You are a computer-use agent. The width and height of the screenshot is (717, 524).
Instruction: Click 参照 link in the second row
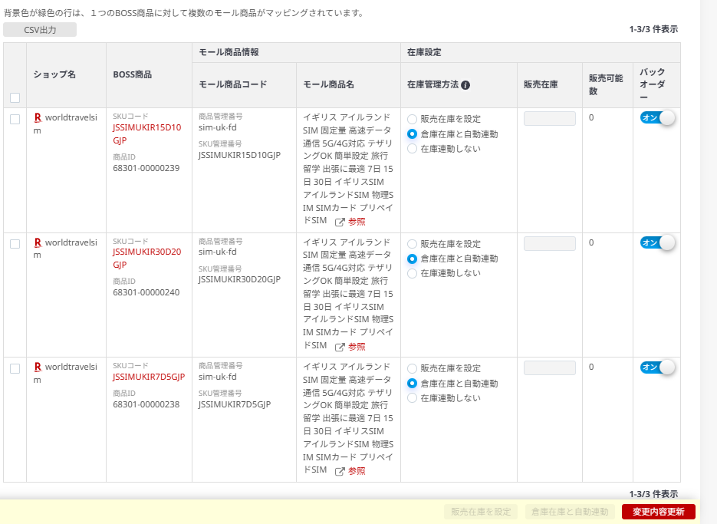click(x=357, y=347)
